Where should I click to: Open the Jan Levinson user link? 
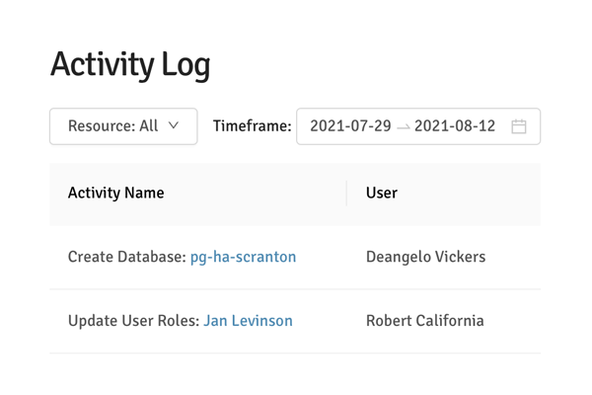tap(248, 321)
